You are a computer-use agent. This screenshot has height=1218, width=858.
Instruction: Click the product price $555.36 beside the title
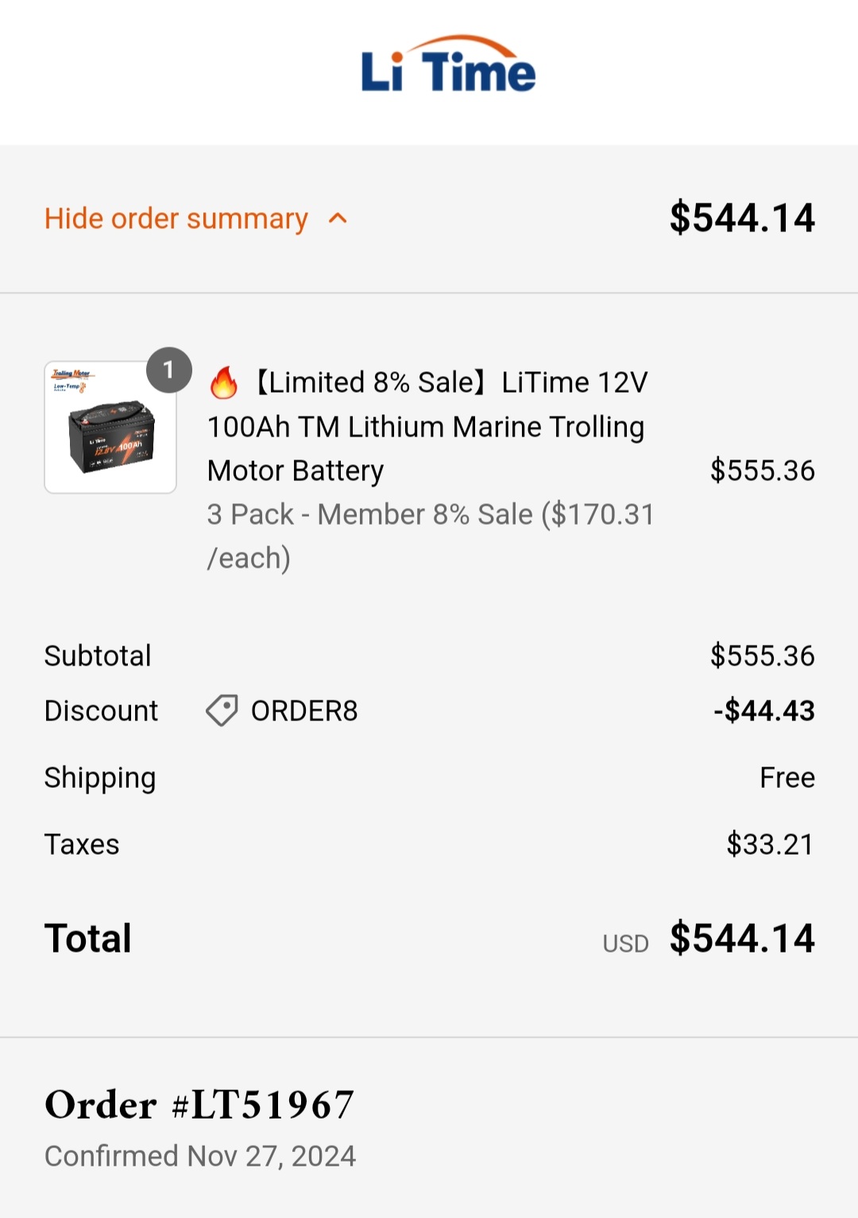(762, 471)
